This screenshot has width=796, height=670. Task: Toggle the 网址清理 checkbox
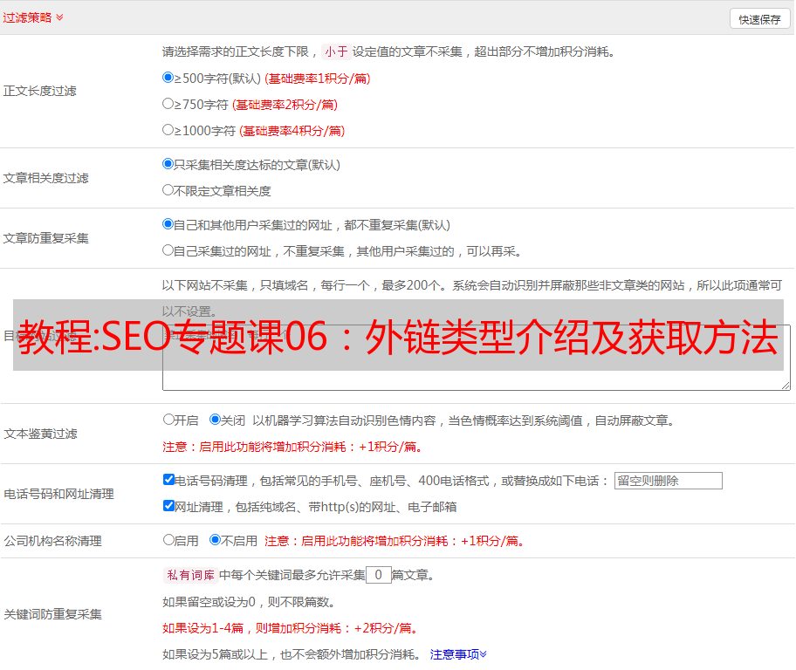point(168,506)
